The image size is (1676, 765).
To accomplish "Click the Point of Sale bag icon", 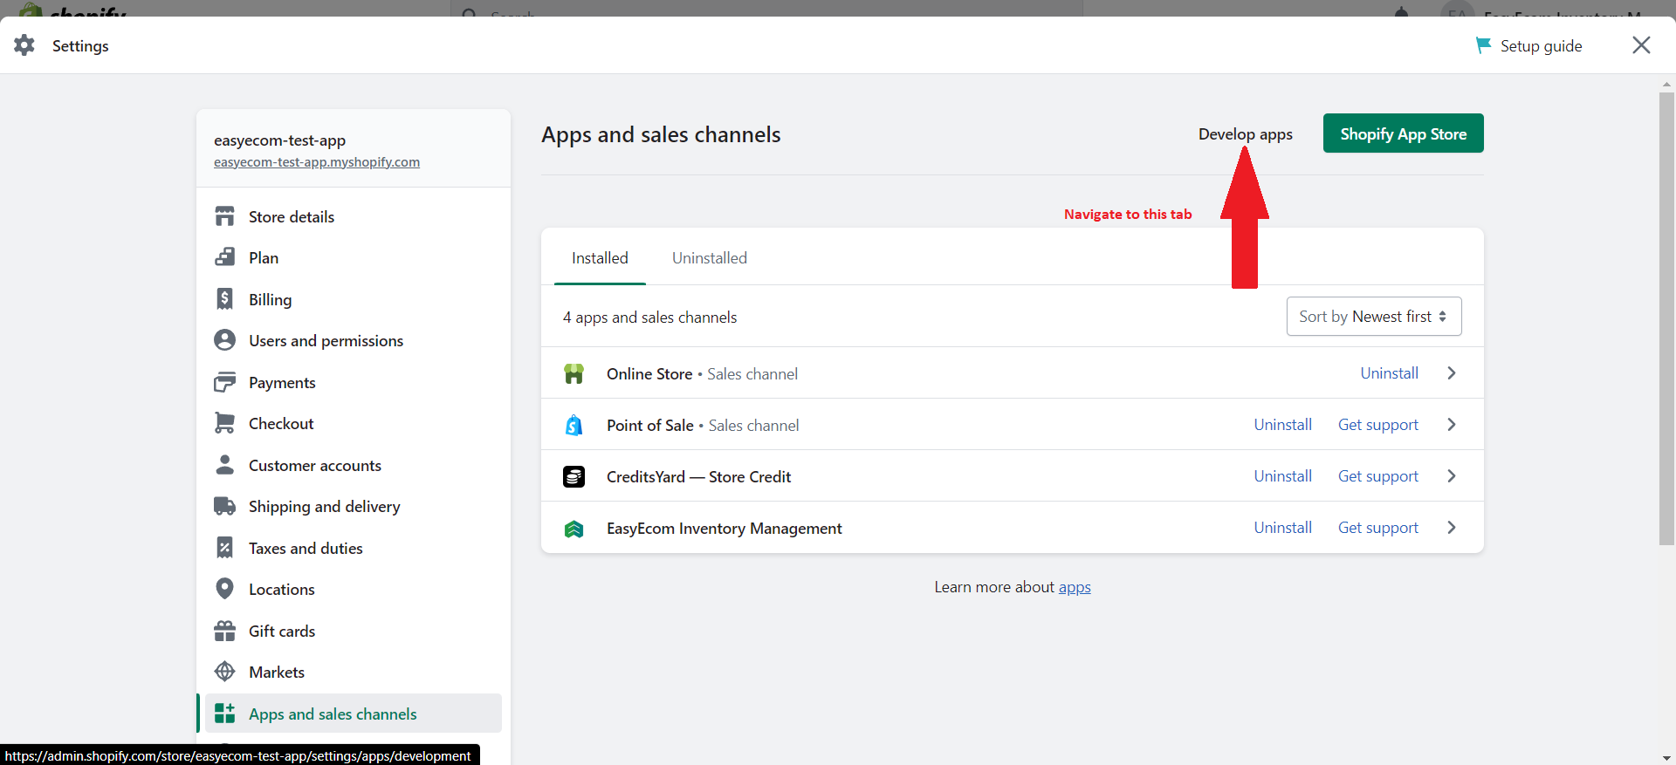I will click(x=574, y=425).
